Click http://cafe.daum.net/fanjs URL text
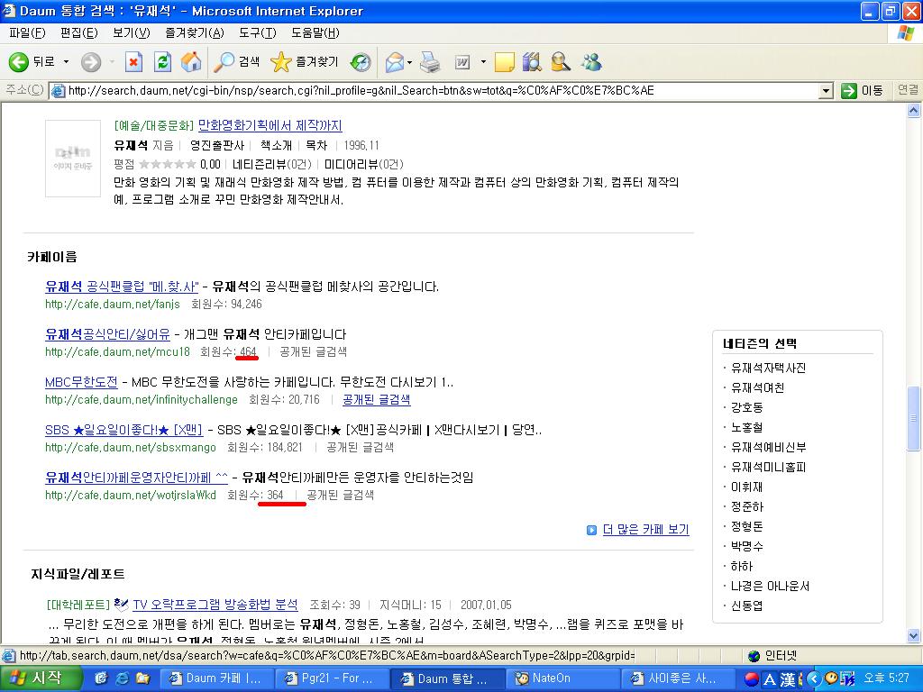Image resolution: width=923 pixels, height=692 pixels. [x=113, y=305]
